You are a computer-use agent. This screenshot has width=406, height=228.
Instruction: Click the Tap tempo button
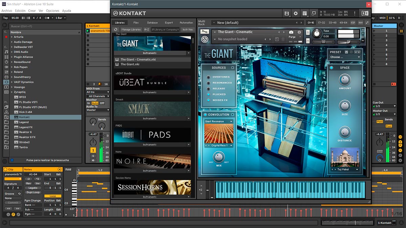tap(5, 18)
